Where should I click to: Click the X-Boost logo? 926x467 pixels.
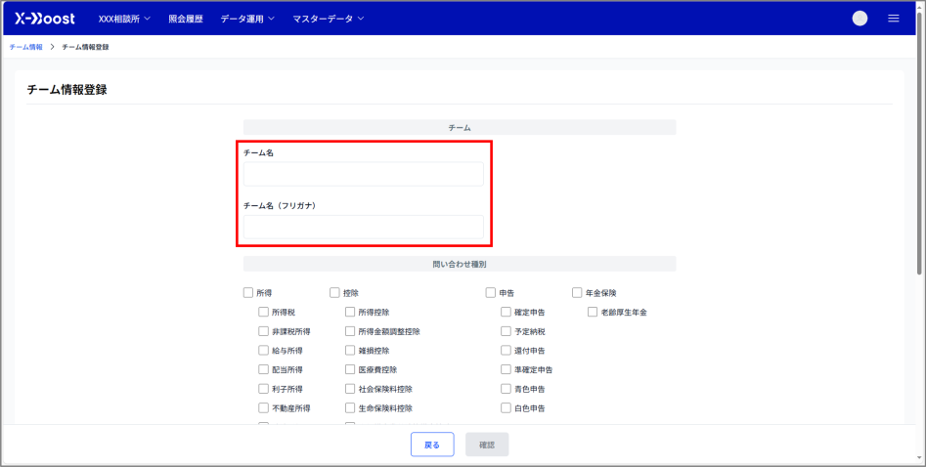(45, 19)
